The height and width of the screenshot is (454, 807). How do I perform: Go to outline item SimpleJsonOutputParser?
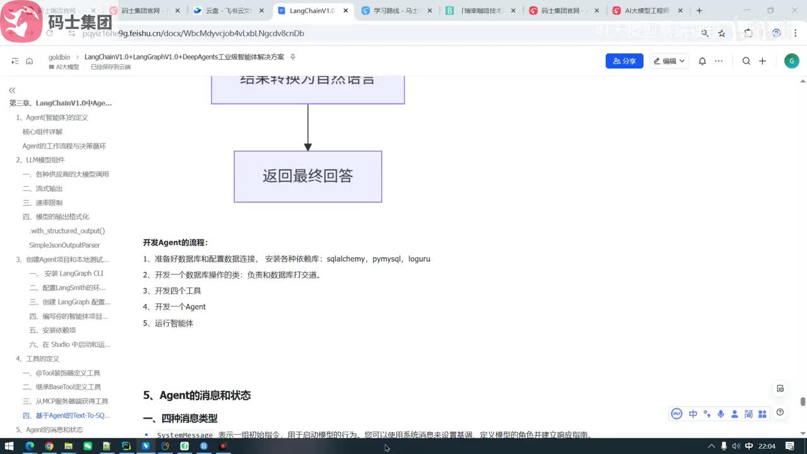(x=64, y=245)
